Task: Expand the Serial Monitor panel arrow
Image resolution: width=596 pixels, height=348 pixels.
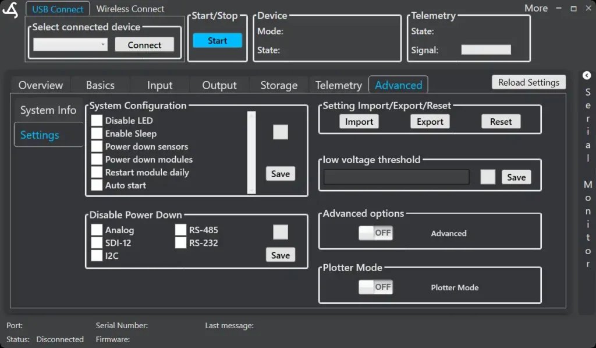Action: click(587, 76)
